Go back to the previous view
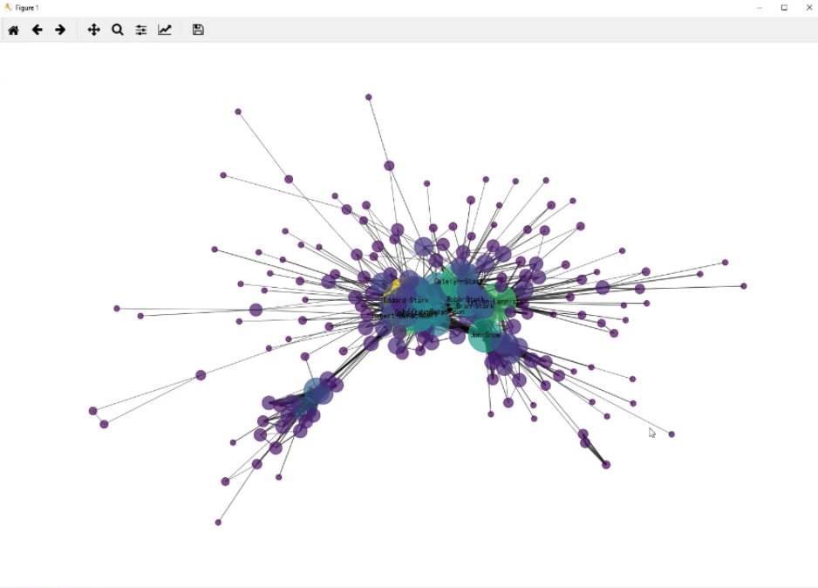Screen dimensions: 818x588 click(x=37, y=30)
